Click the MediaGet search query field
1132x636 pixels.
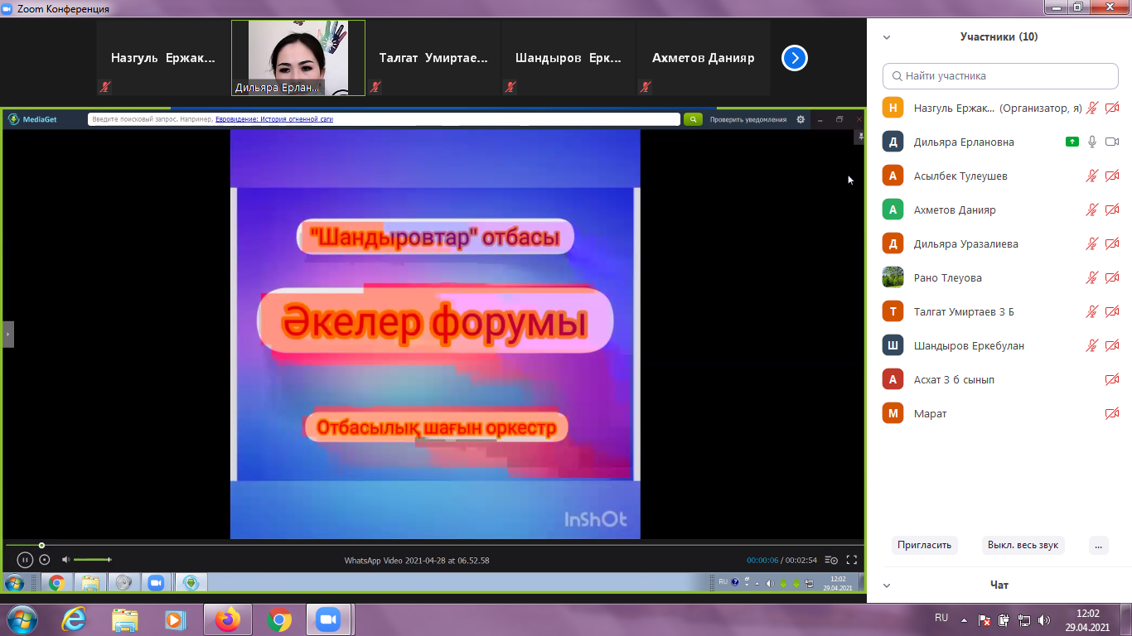pos(384,119)
